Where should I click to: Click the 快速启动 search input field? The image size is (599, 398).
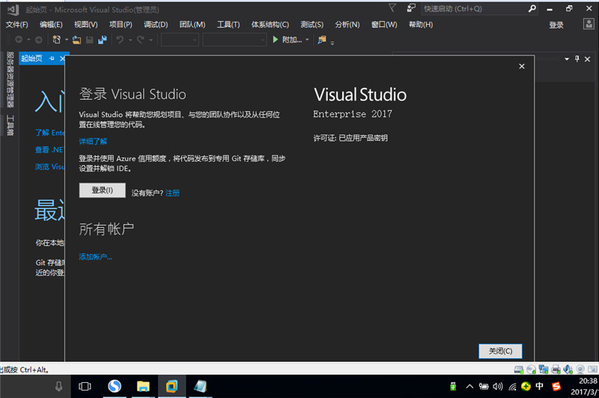(x=474, y=8)
